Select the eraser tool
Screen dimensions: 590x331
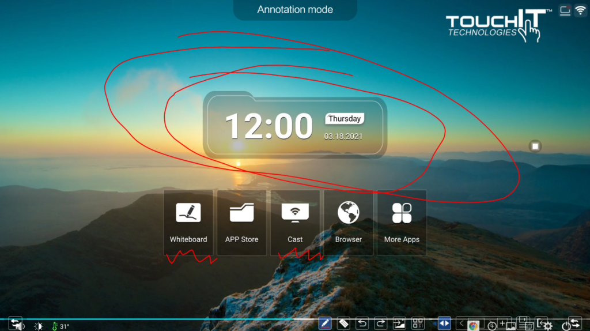coord(343,324)
